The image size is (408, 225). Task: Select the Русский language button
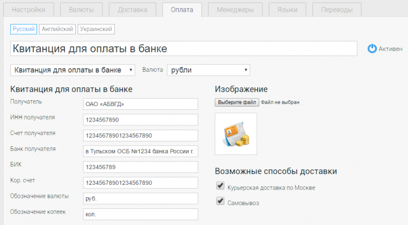[x=23, y=29]
